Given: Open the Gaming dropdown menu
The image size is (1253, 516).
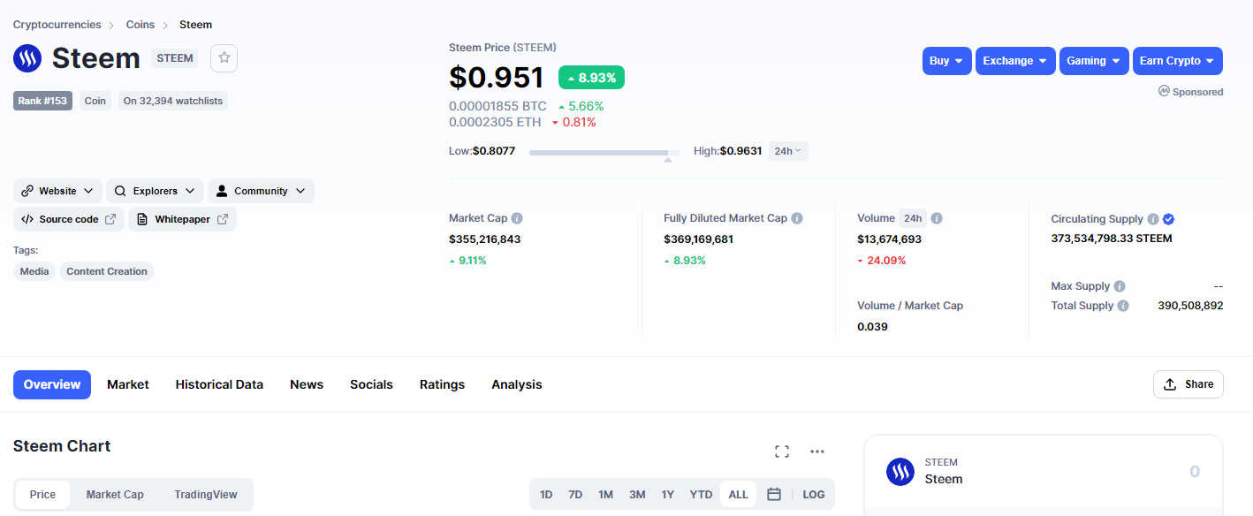Looking at the screenshot, I should (1094, 61).
